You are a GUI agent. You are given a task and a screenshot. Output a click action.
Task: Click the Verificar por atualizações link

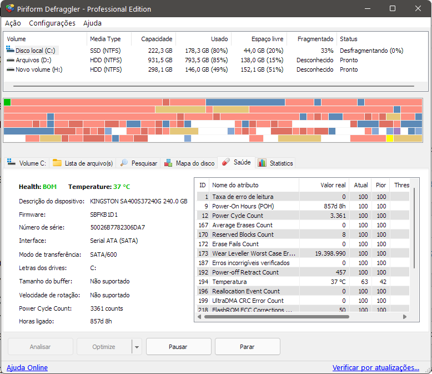click(375, 367)
